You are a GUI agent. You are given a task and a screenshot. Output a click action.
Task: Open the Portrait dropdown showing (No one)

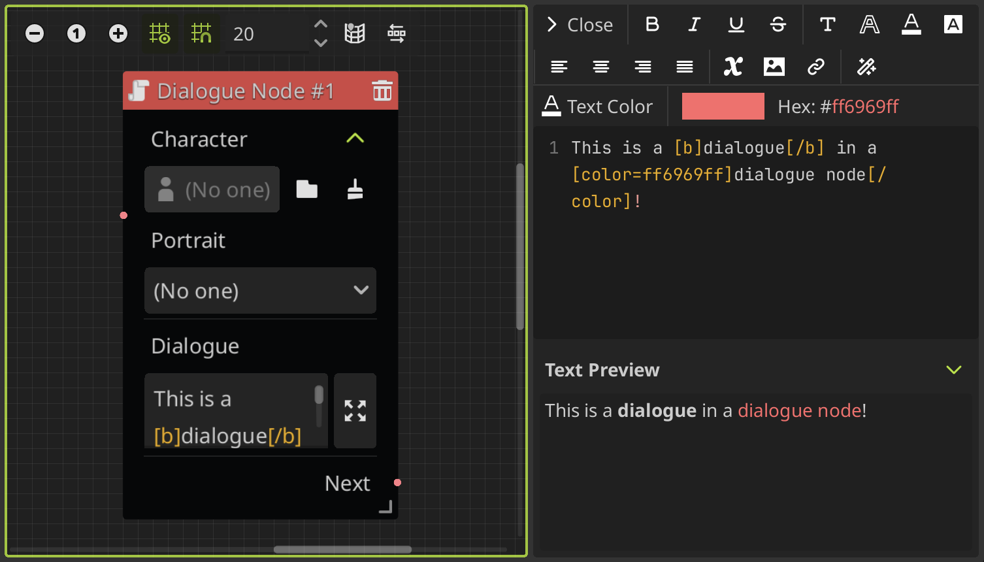[x=260, y=290]
